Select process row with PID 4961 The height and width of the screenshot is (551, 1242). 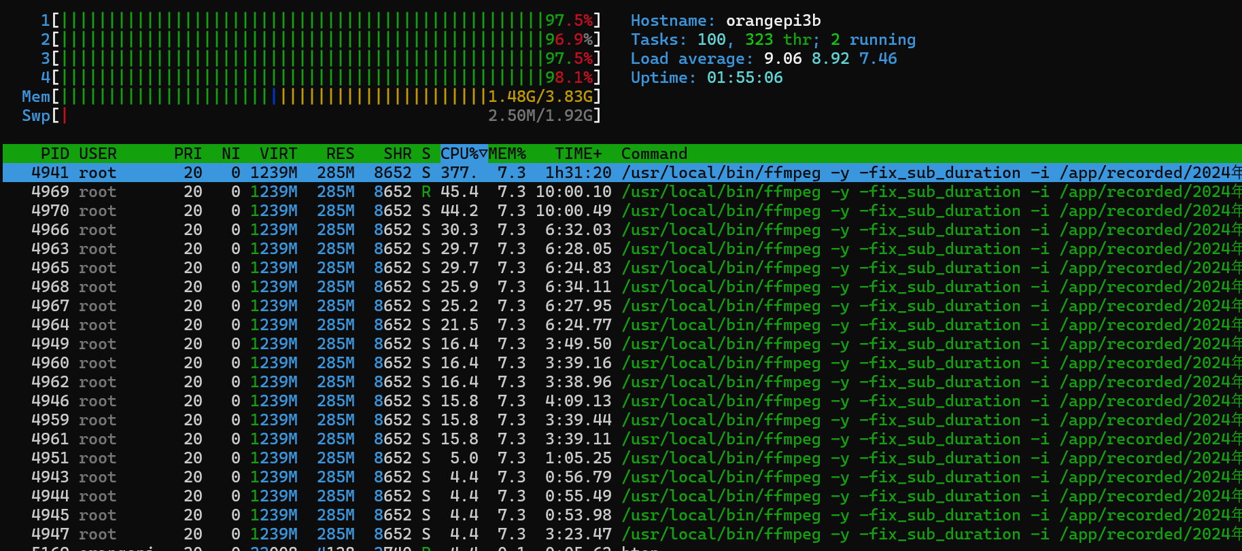click(x=622, y=439)
